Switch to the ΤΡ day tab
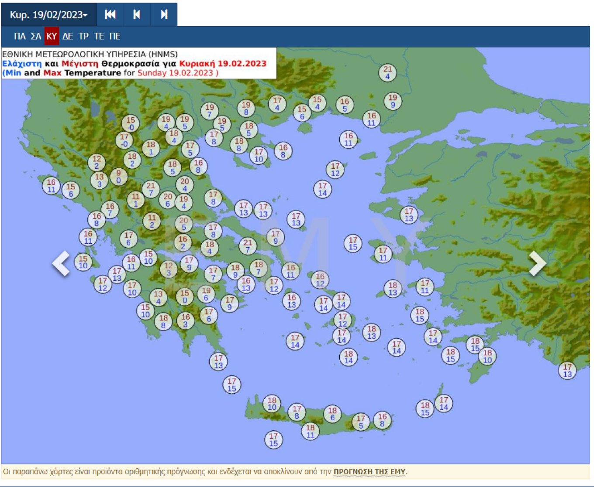Image resolution: width=594 pixels, height=487 pixels. coord(83,36)
